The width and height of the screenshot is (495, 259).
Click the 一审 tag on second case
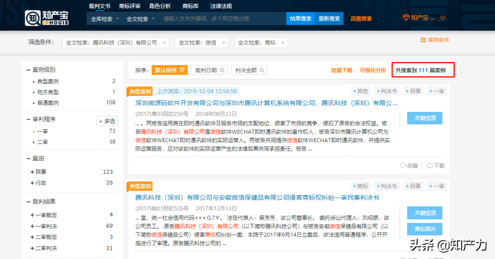(437, 186)
